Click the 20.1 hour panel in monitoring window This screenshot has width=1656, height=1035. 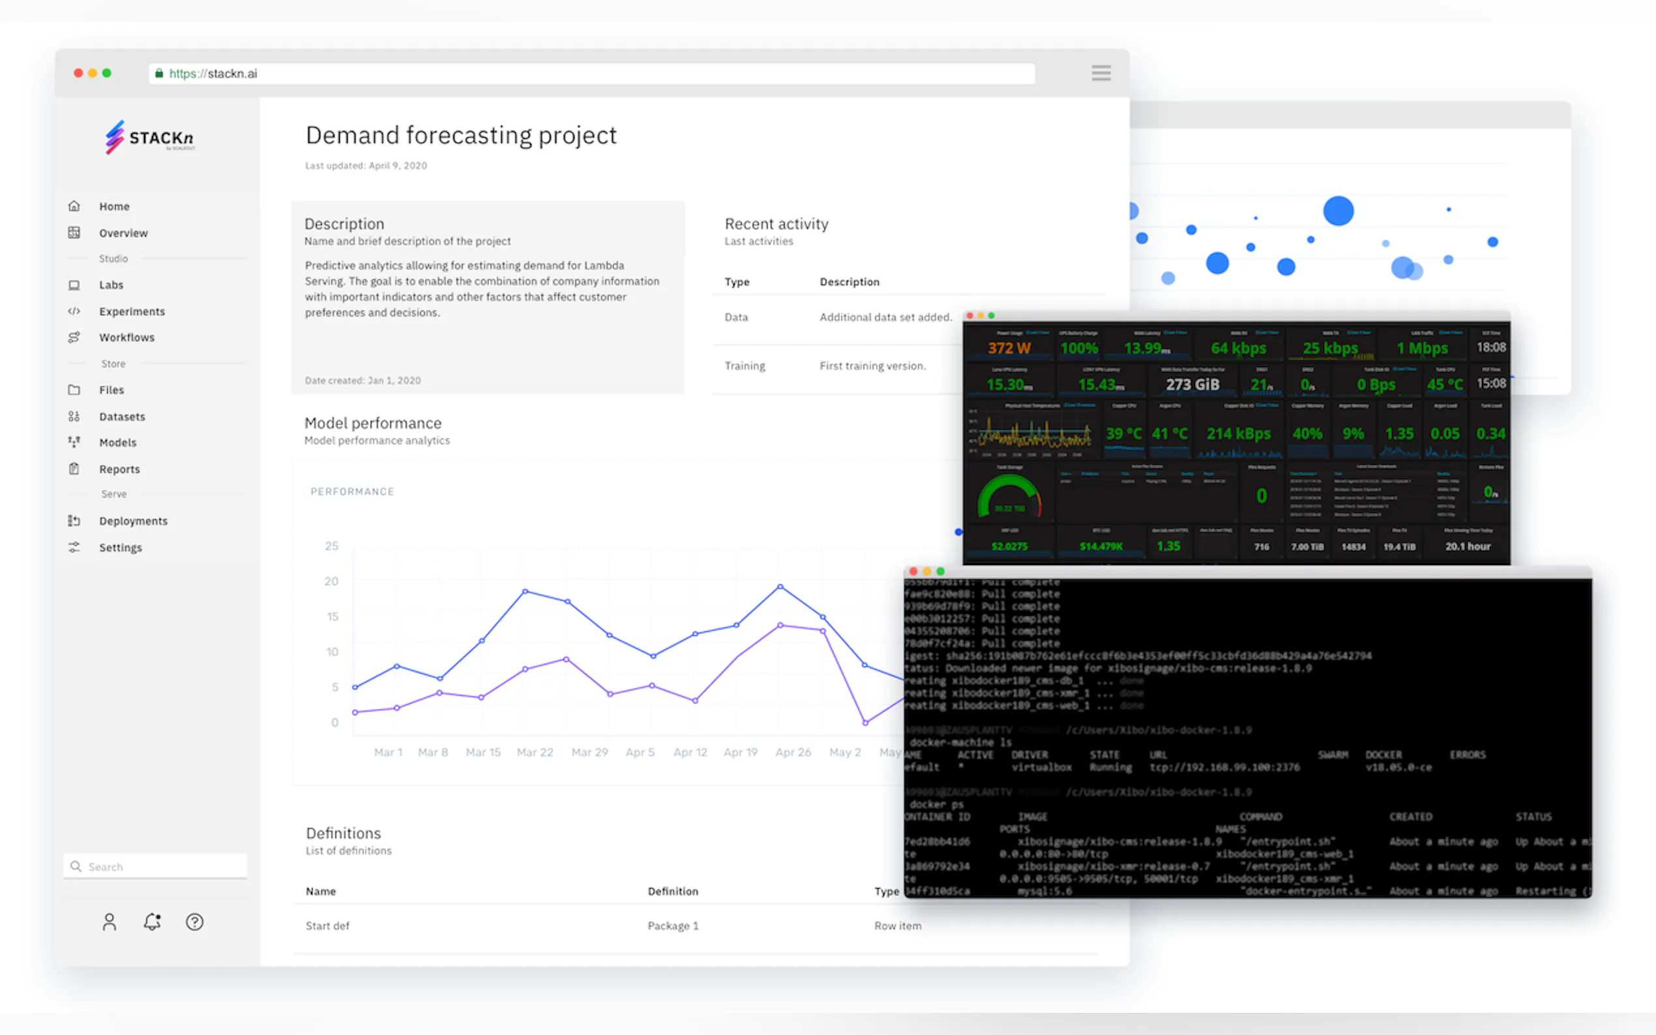pos(1467,542)
